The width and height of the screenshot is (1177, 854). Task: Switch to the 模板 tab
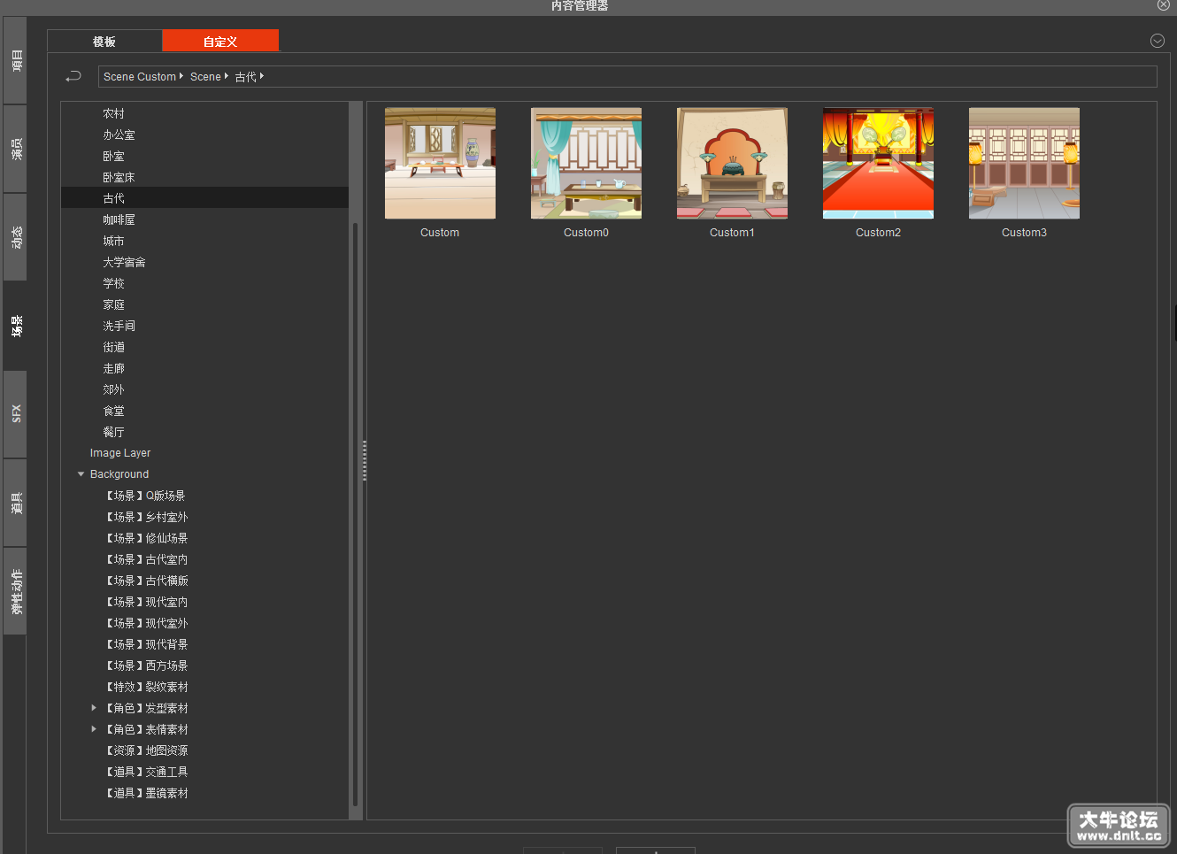tap(104, 41)
